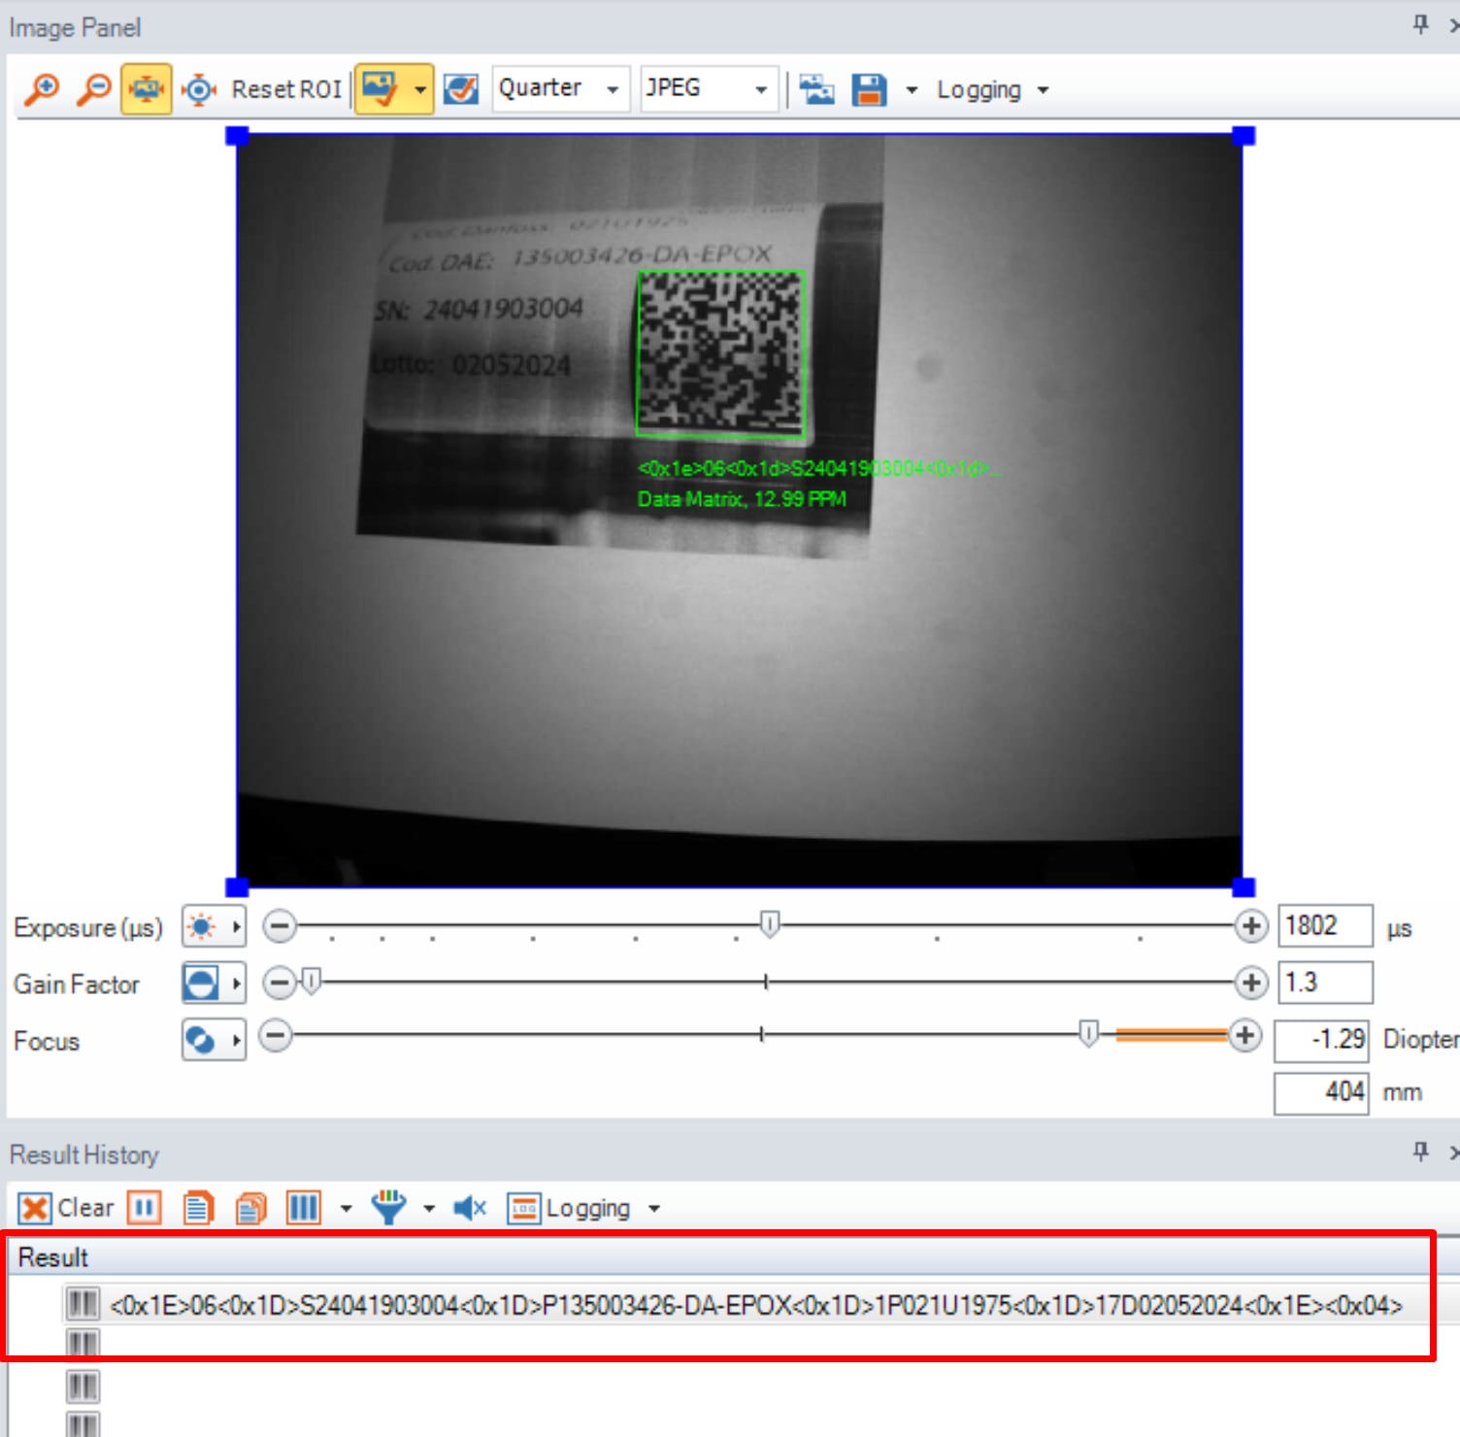Click the Reset ROI target icon
Viewport: 1460px width, 1437px height.
point(199,89)
